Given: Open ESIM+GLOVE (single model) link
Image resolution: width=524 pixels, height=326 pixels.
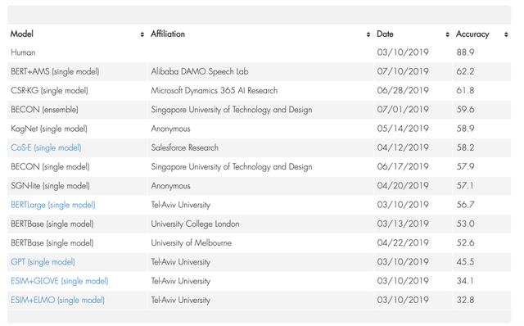Looking at the screenshot, I should click(x=60, y=281).
